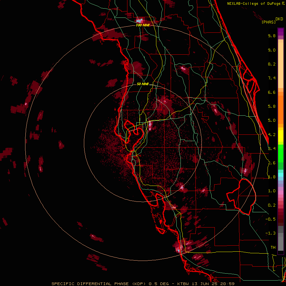This screenshot has height=286, width=286.
Task: Click the 0.2 value on the color scale
Action: point(272,205)
